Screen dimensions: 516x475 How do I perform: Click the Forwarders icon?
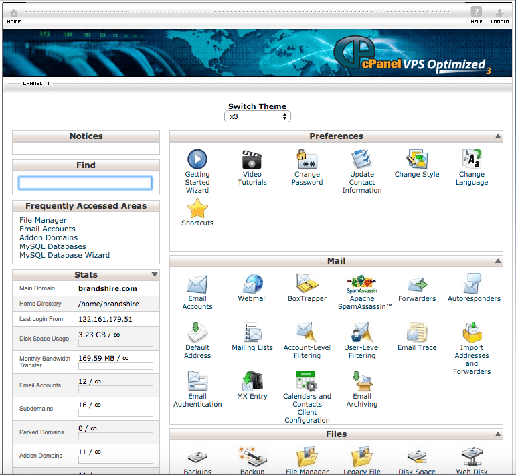point(417,284)
